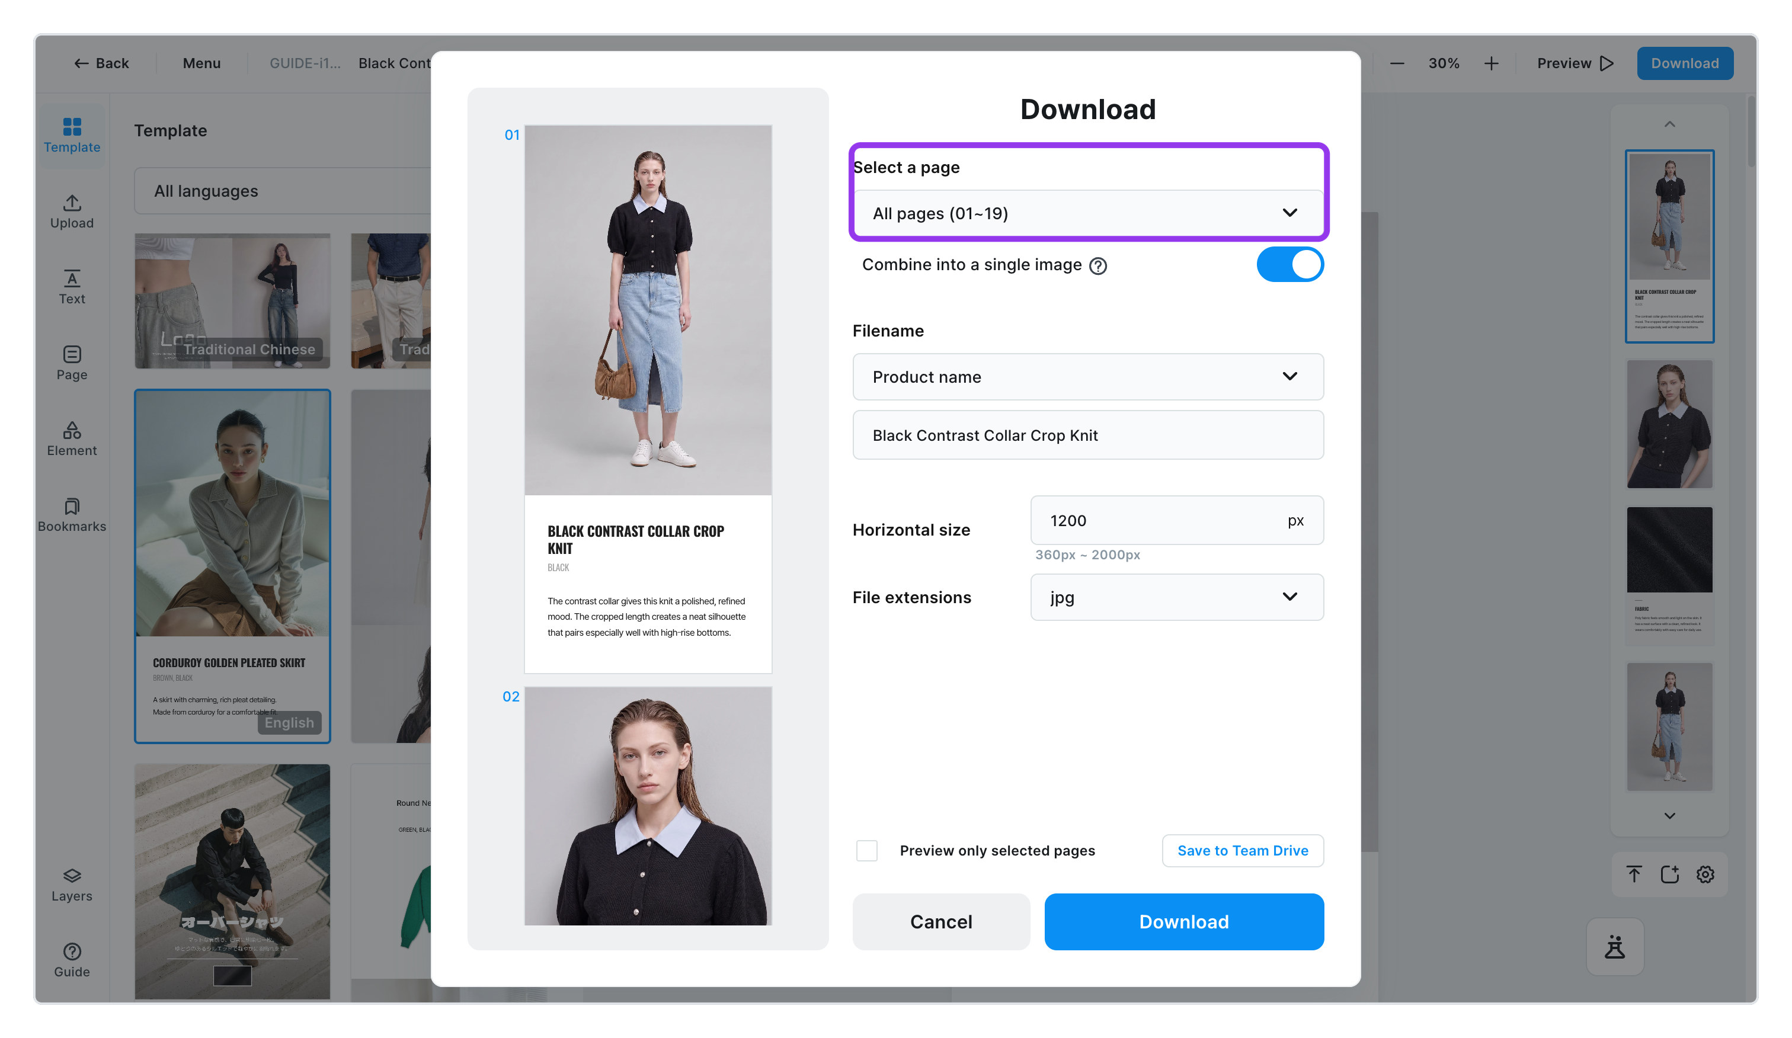1792x1038 pixels.
Task: Open the Layers panel
Action: [72, 885]
